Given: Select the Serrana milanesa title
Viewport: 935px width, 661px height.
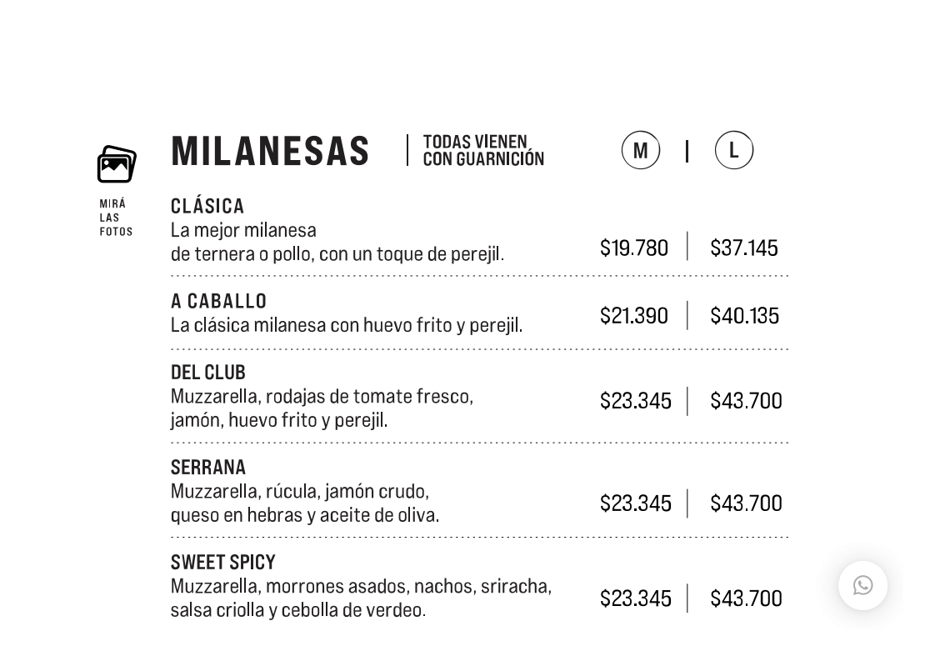Looking at the screenshot, I should 208,468.
